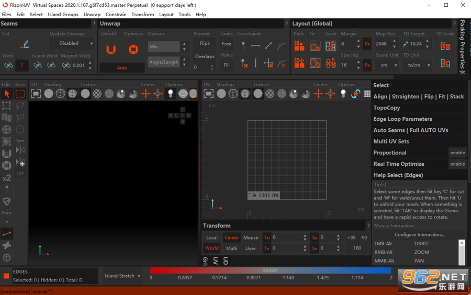Click the Auto unwrap button

click(122, 67)
